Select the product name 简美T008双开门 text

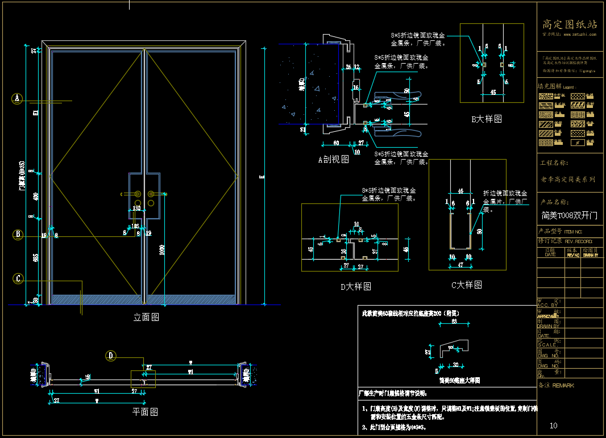[x=569, y=216]
